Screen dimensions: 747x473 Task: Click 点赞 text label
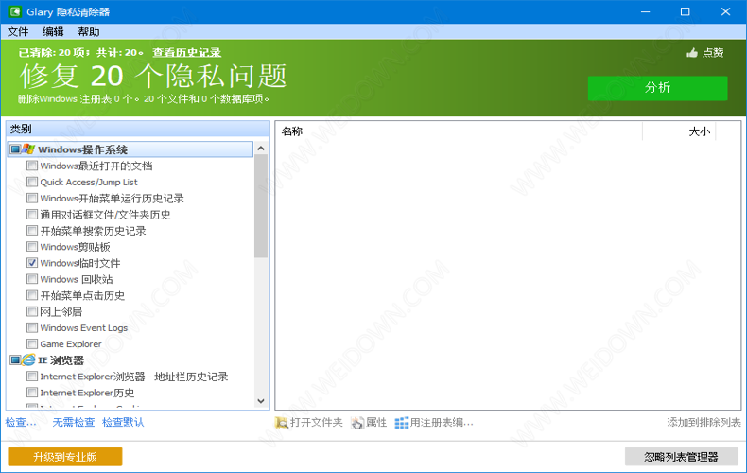pyautogui.click(x=713, y=52)
